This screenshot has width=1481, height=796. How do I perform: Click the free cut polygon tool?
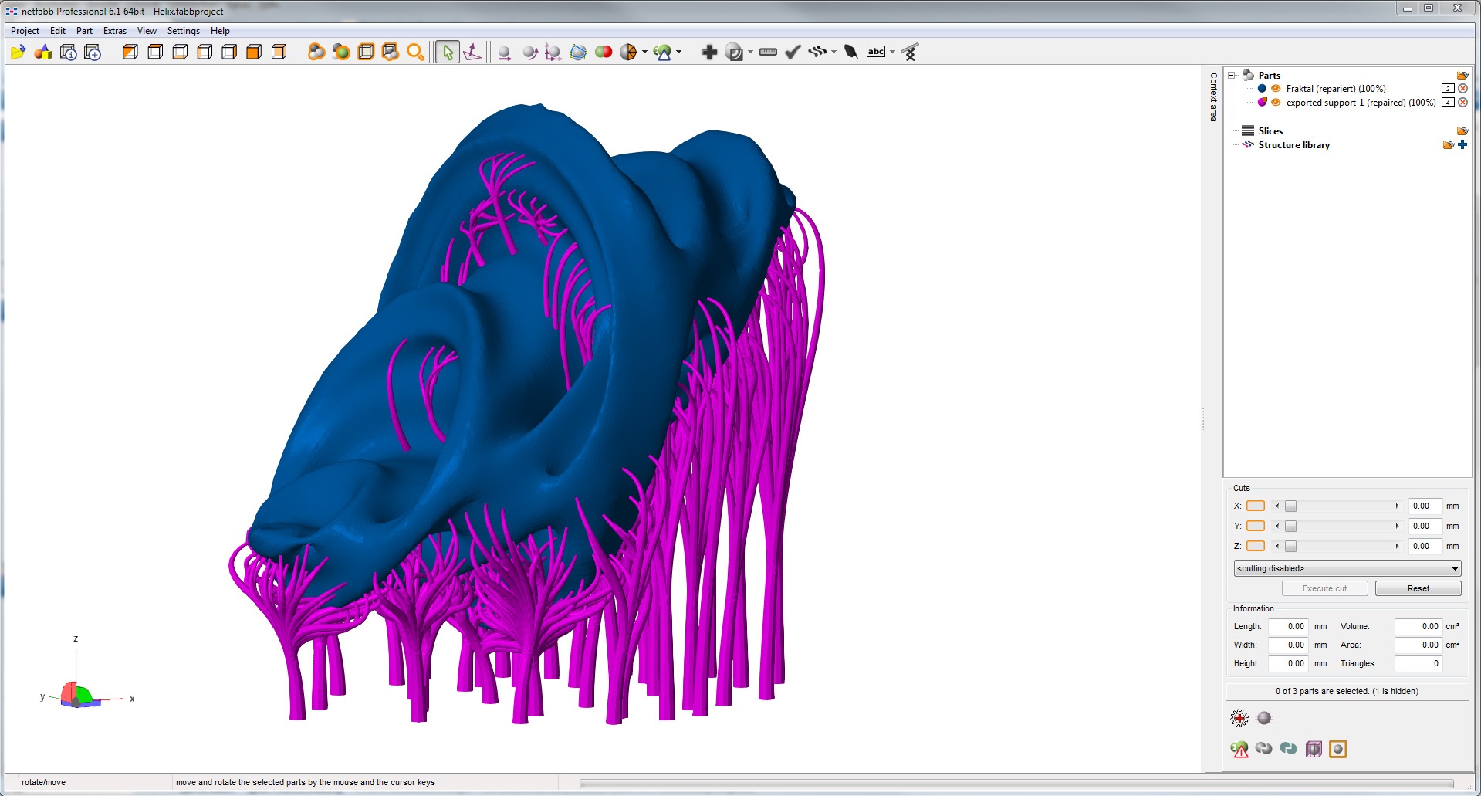(x=578, y=52)
